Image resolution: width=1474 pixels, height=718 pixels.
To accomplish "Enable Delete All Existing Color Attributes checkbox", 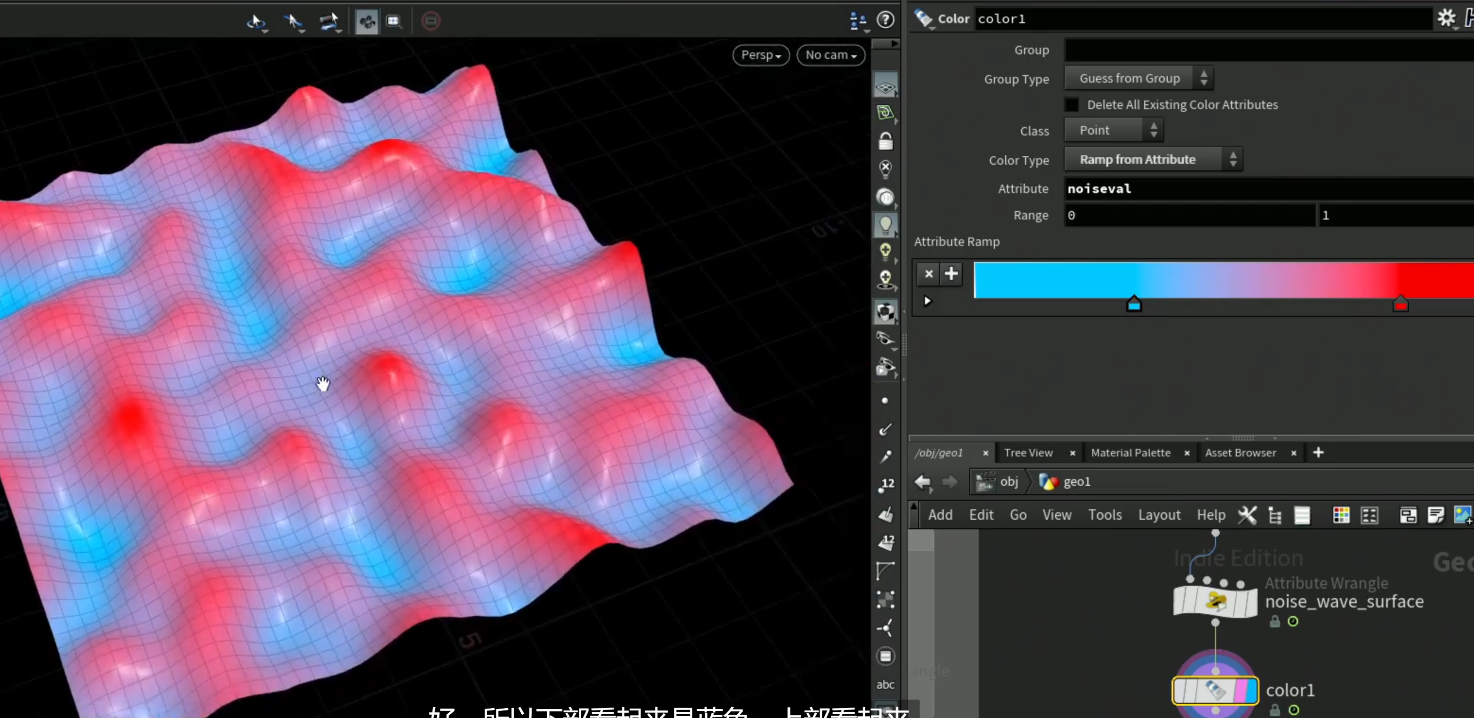I will coord(1071,105).
